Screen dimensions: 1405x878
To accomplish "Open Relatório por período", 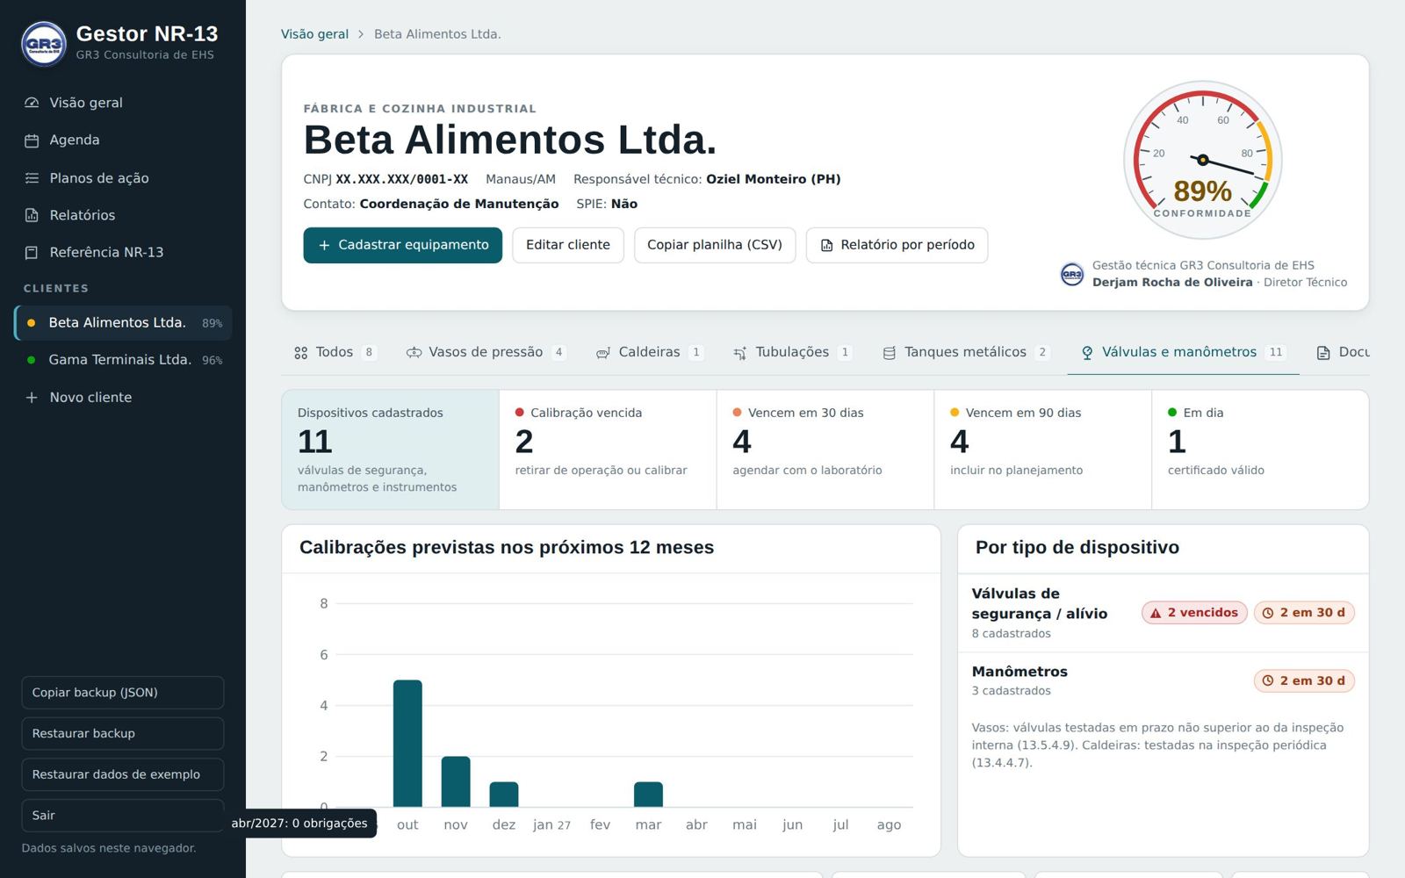I will click(897, 246).
